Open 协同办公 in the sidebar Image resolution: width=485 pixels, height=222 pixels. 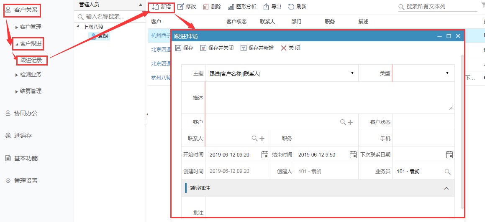click(x=26, y=113)
